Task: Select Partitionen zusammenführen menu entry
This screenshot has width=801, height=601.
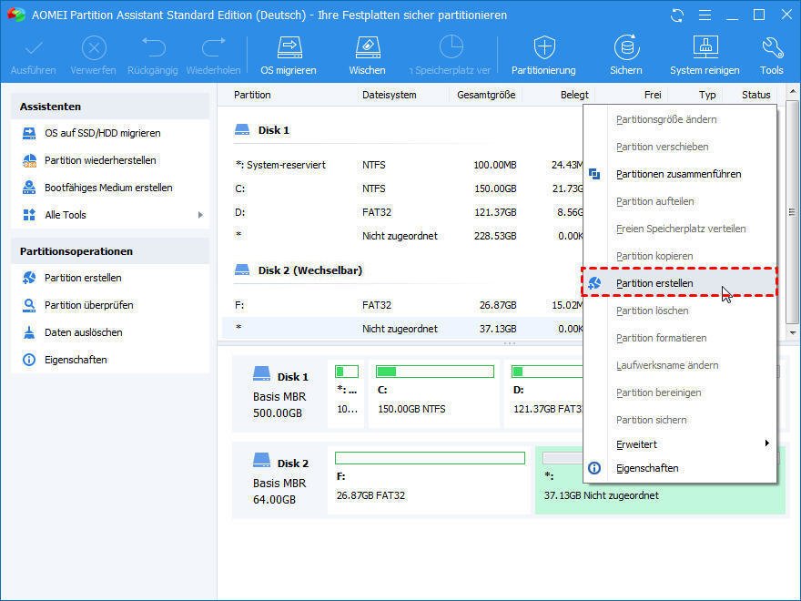Action: click(x=679, y=174)
